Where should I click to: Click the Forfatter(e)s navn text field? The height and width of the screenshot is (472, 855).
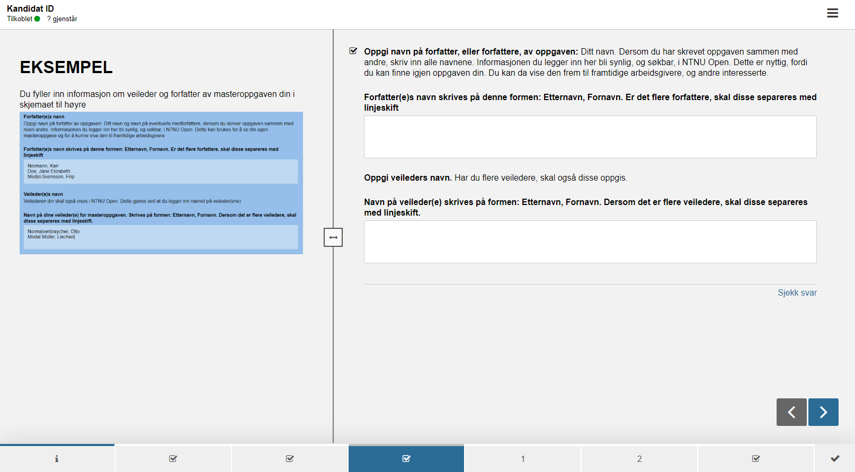pos(590,137)
